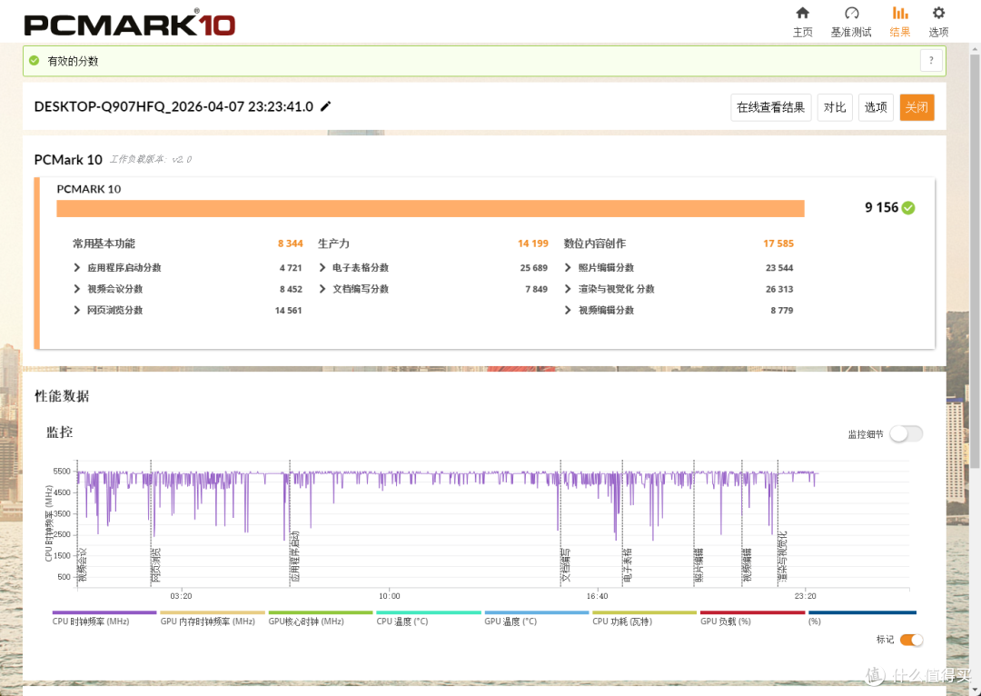
Task: Click the CPU 功耗 legend swatch
Action: click(x=644, y=612)
